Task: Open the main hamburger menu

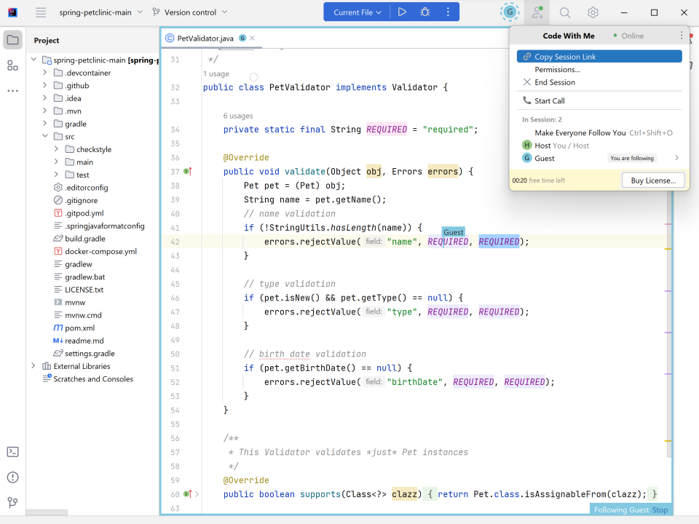Action: pyautogui.click(x=41, y=12)
